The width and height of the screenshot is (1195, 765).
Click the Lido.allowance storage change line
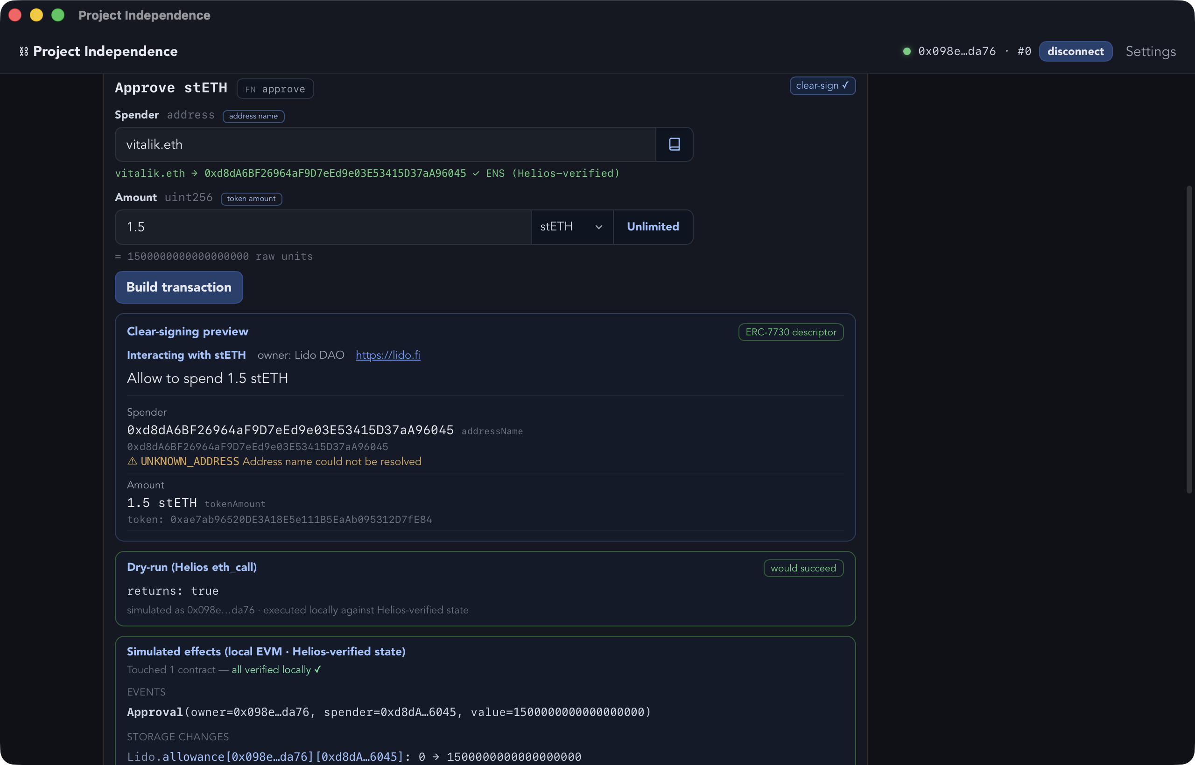(x=354, y=756)
